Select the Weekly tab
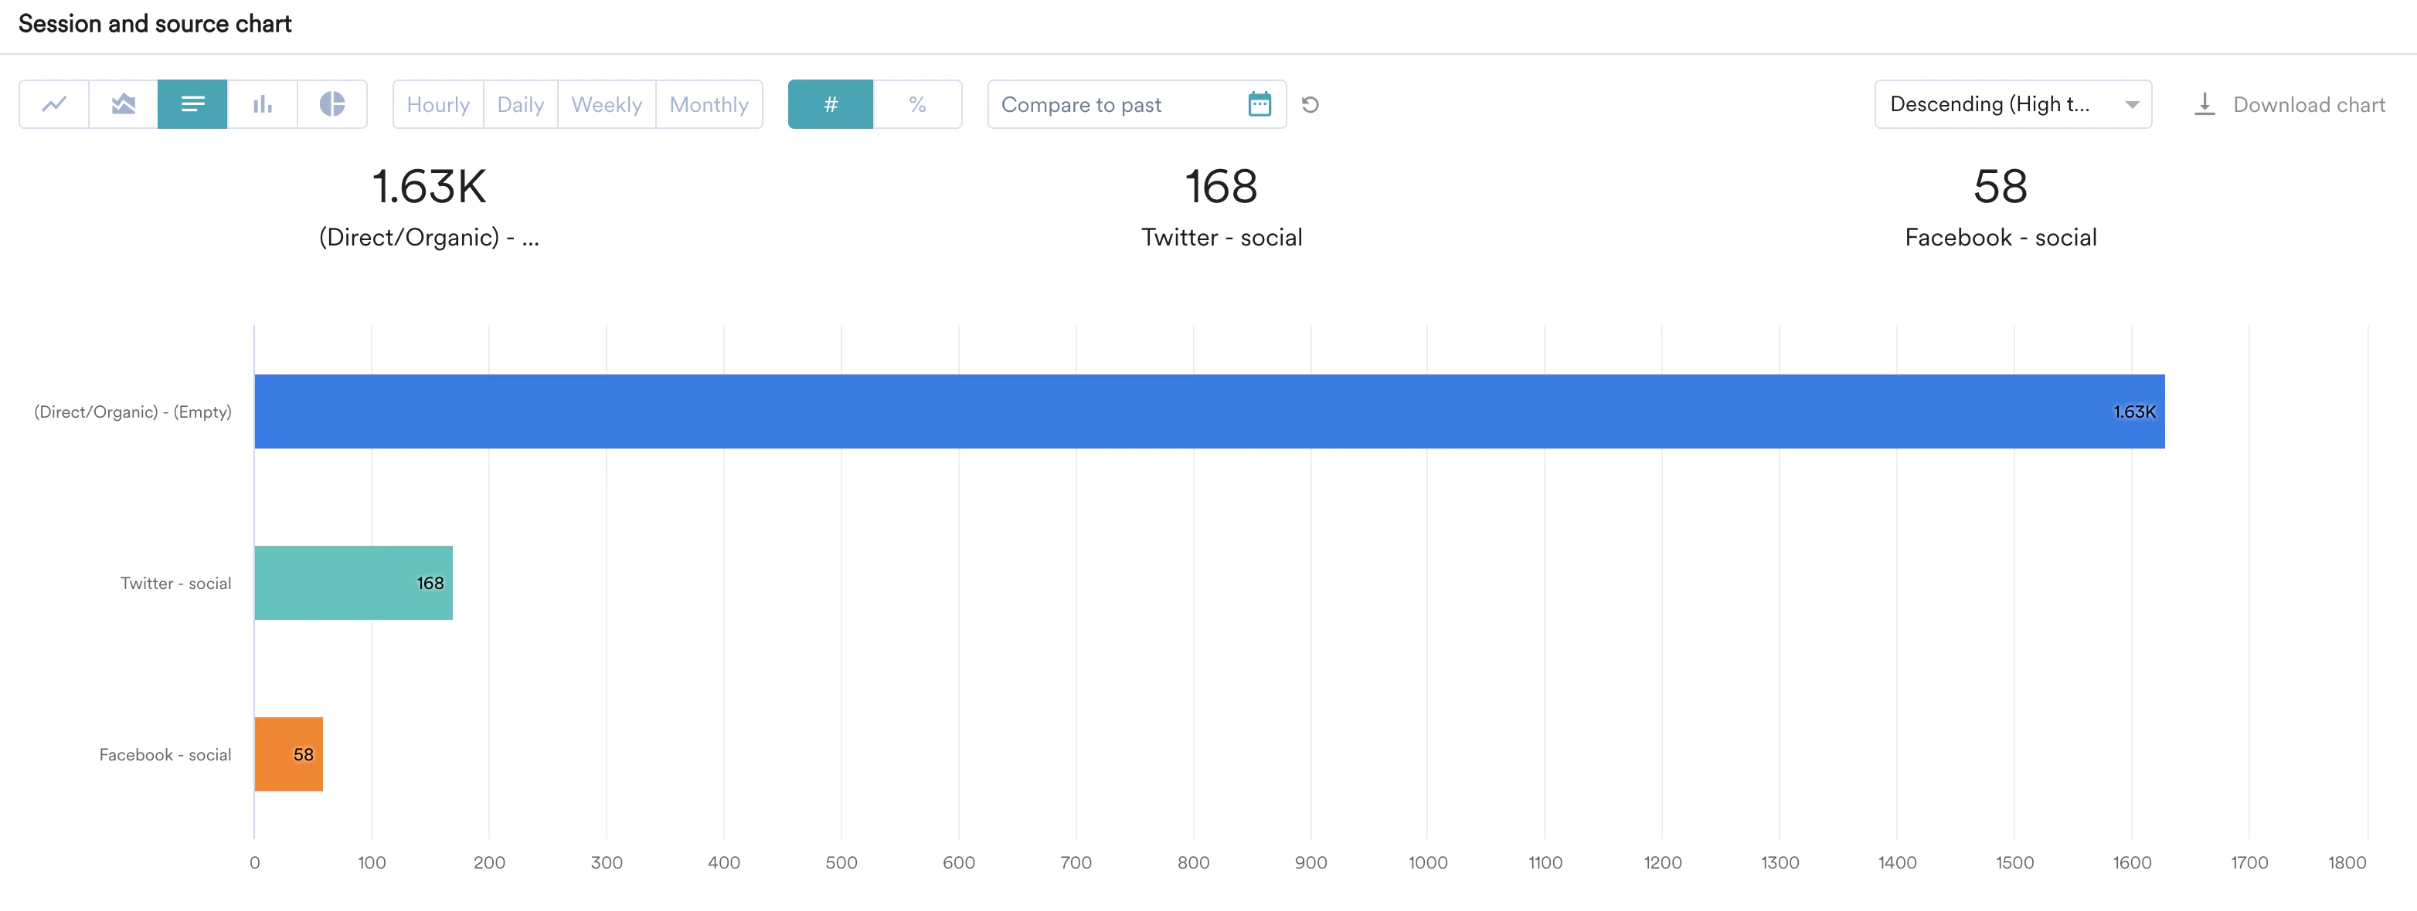 point(606,104)
